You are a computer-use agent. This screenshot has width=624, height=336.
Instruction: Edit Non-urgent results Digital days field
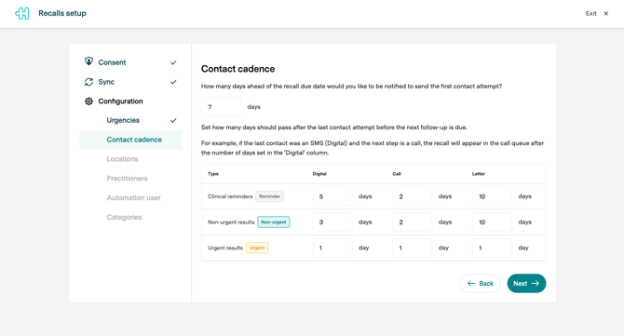click(x=332, y=222)
